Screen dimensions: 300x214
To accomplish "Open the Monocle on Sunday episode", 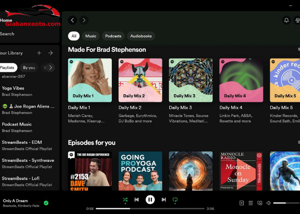I will click(x=241, y=171).
